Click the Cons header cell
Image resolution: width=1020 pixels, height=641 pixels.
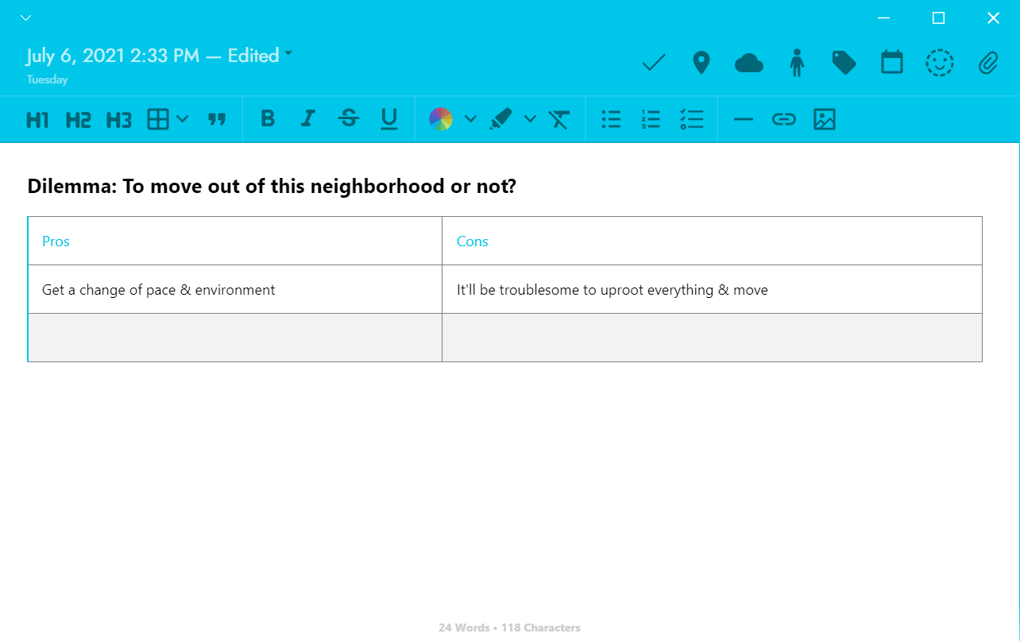[x=712, y=241]
